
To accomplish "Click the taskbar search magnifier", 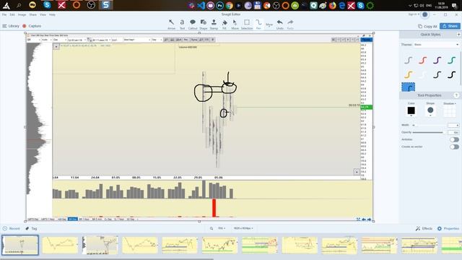I will (x=19, y=5).
